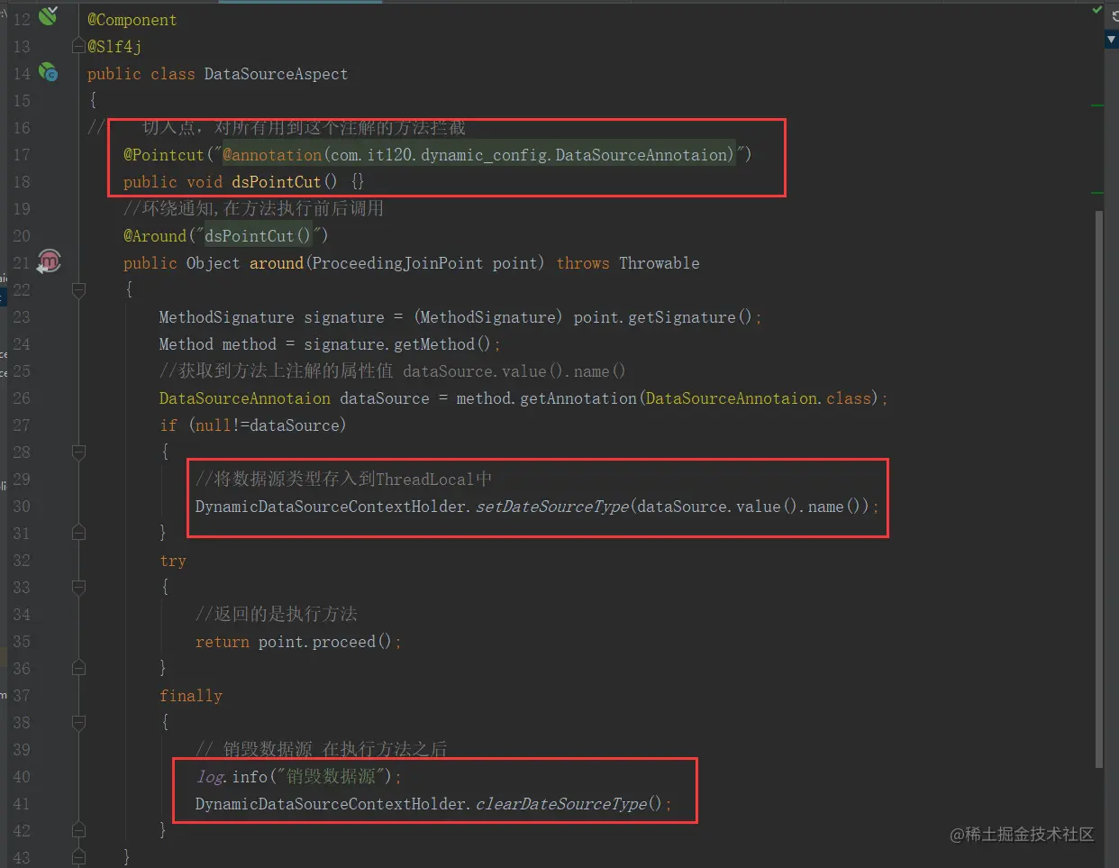Click the setDateSourceType method call
This screenshot has height=868, width=1119.
pos(552,507)
